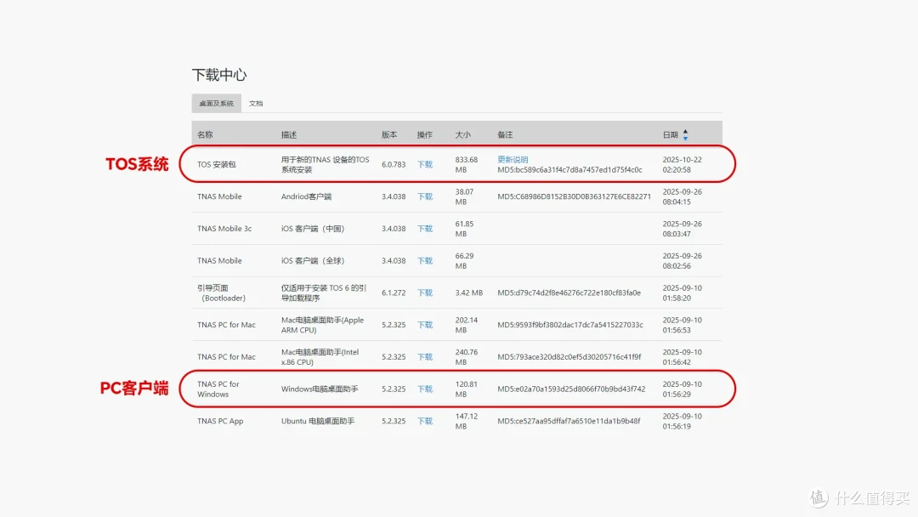Viewport: 918px width, 517px height.
Task: Download the TNAS PC App for Ubuntu
Action: (x=424, y=421)
